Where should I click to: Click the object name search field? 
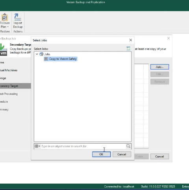[x=83, y=146]
